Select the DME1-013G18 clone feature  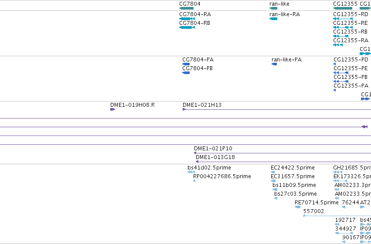(283, 162)
